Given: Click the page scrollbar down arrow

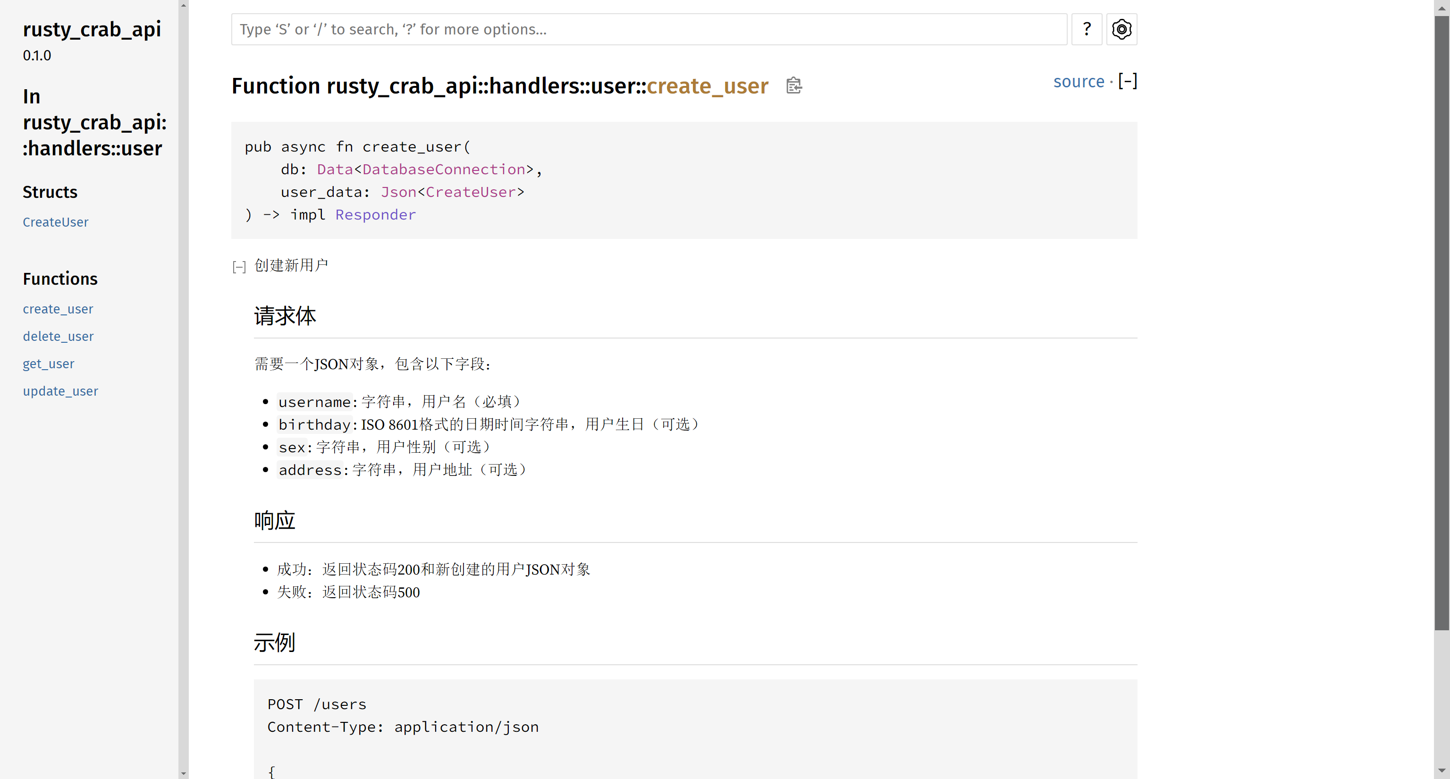Looking at the screenshot, I should coord(1442,771).
